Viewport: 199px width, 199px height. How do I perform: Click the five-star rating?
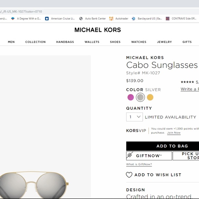[187, 82]
